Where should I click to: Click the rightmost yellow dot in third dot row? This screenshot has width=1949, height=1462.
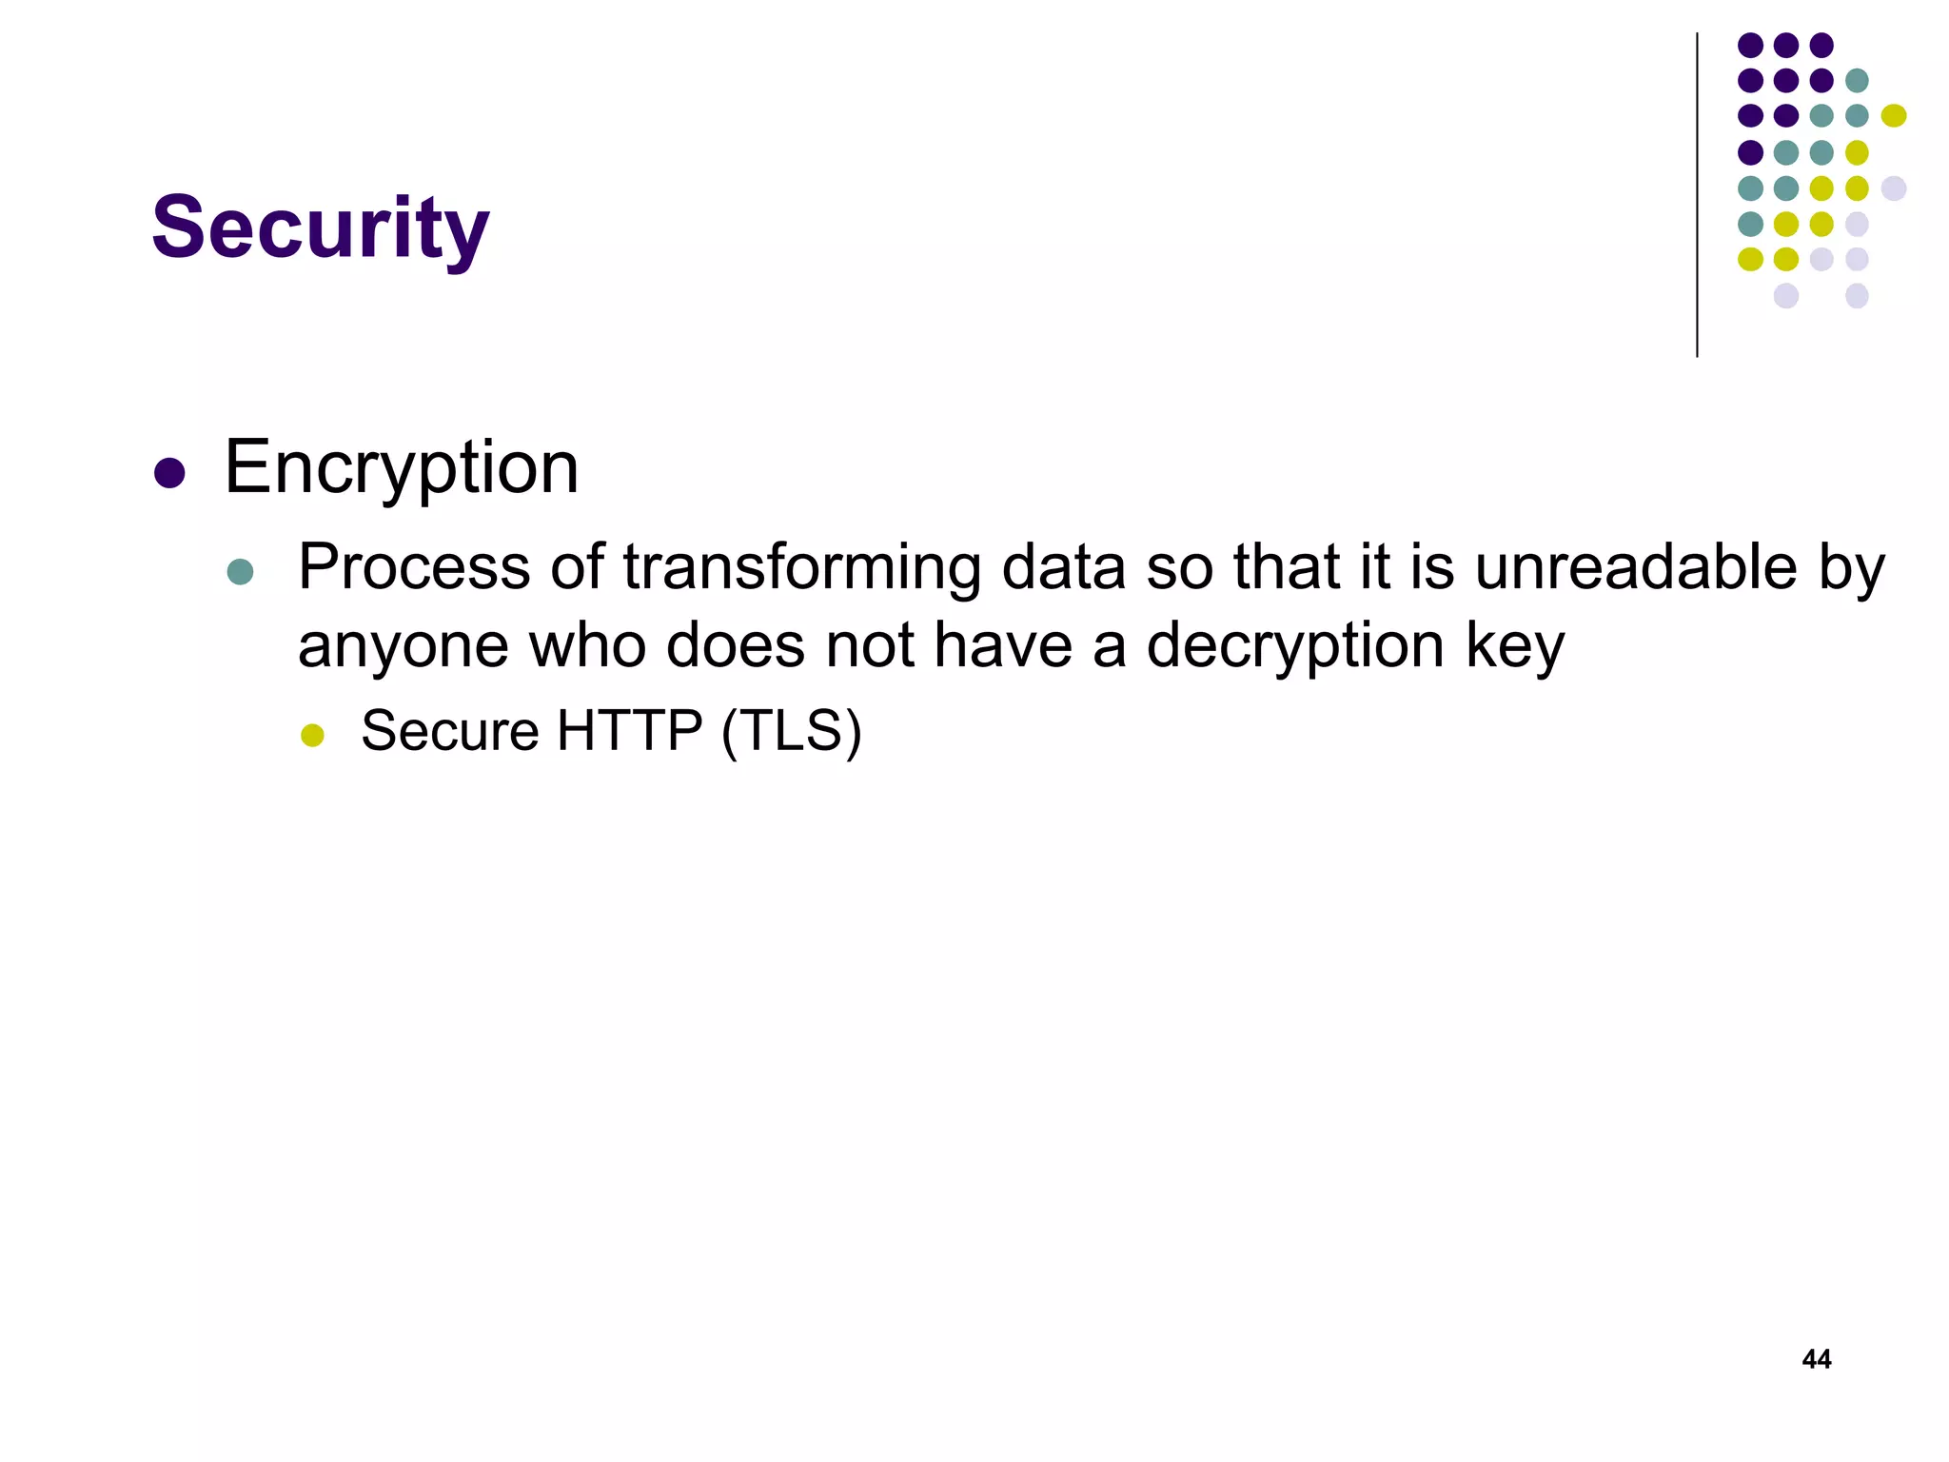point(1894,116)
